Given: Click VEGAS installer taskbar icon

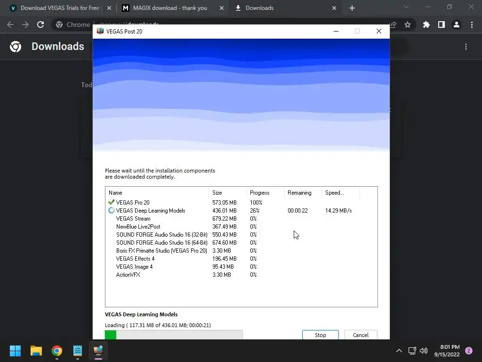Looking at the screenshot, I should coord(98,351).
